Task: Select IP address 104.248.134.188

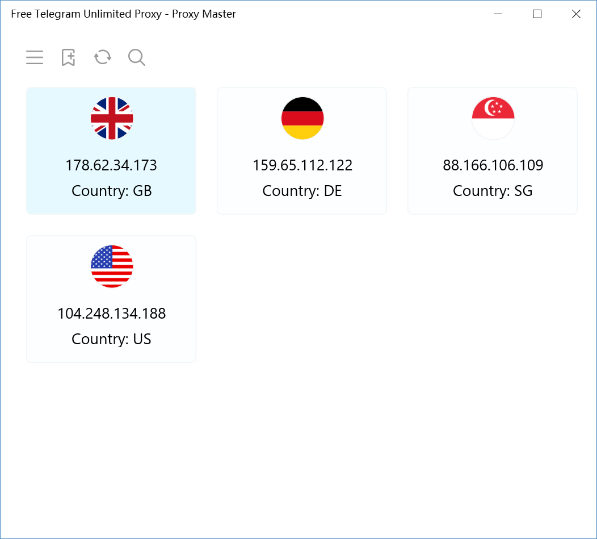Action: click(112, 314)
